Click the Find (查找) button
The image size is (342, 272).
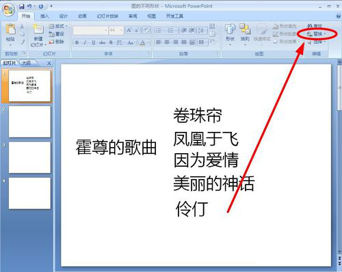(315, 26)
